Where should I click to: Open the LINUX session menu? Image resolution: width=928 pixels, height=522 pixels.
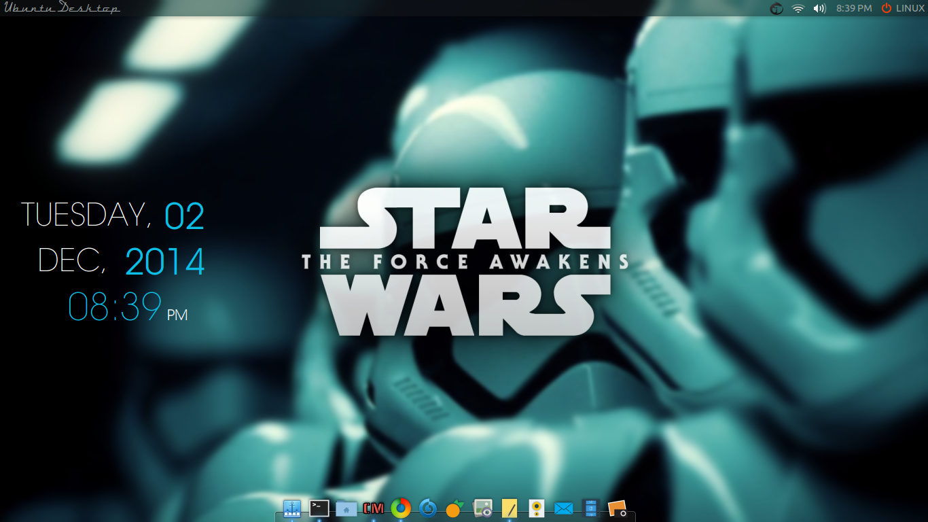coord(910,8)
